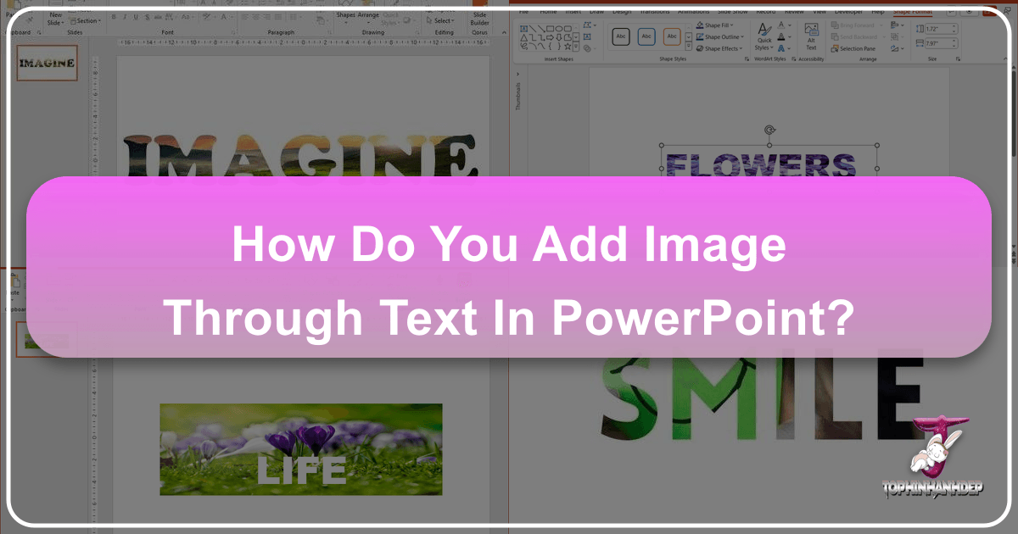This screenshot has height=534, width=1018.
Task: Toggle bold formatting
Action: coord(114,15)
